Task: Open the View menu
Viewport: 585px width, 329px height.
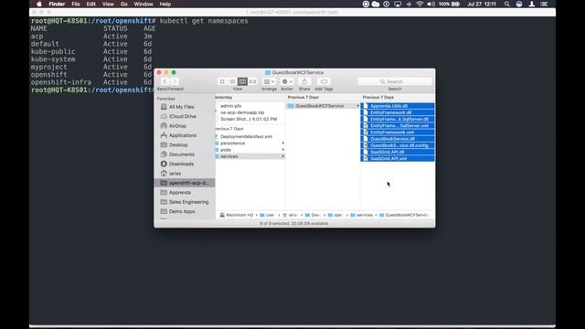Action: (x=108, y=4)
